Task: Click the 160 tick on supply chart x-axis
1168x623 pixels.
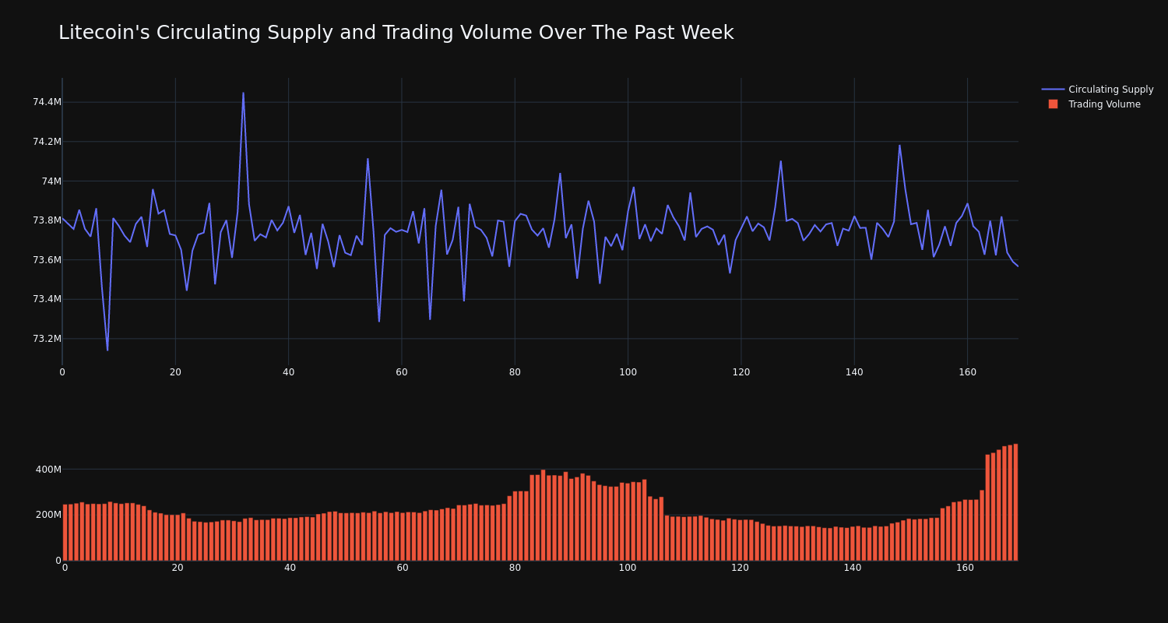Action: (967, 372)
